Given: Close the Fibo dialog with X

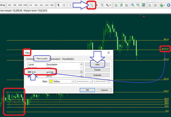Looking at the screenshot, I should coord(109,53).
